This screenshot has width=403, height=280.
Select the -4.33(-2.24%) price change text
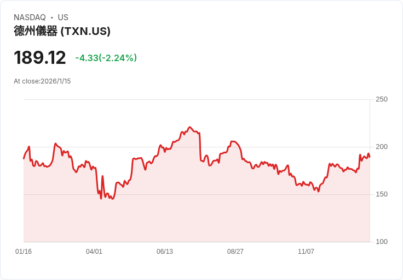click(x=106, y=58)
